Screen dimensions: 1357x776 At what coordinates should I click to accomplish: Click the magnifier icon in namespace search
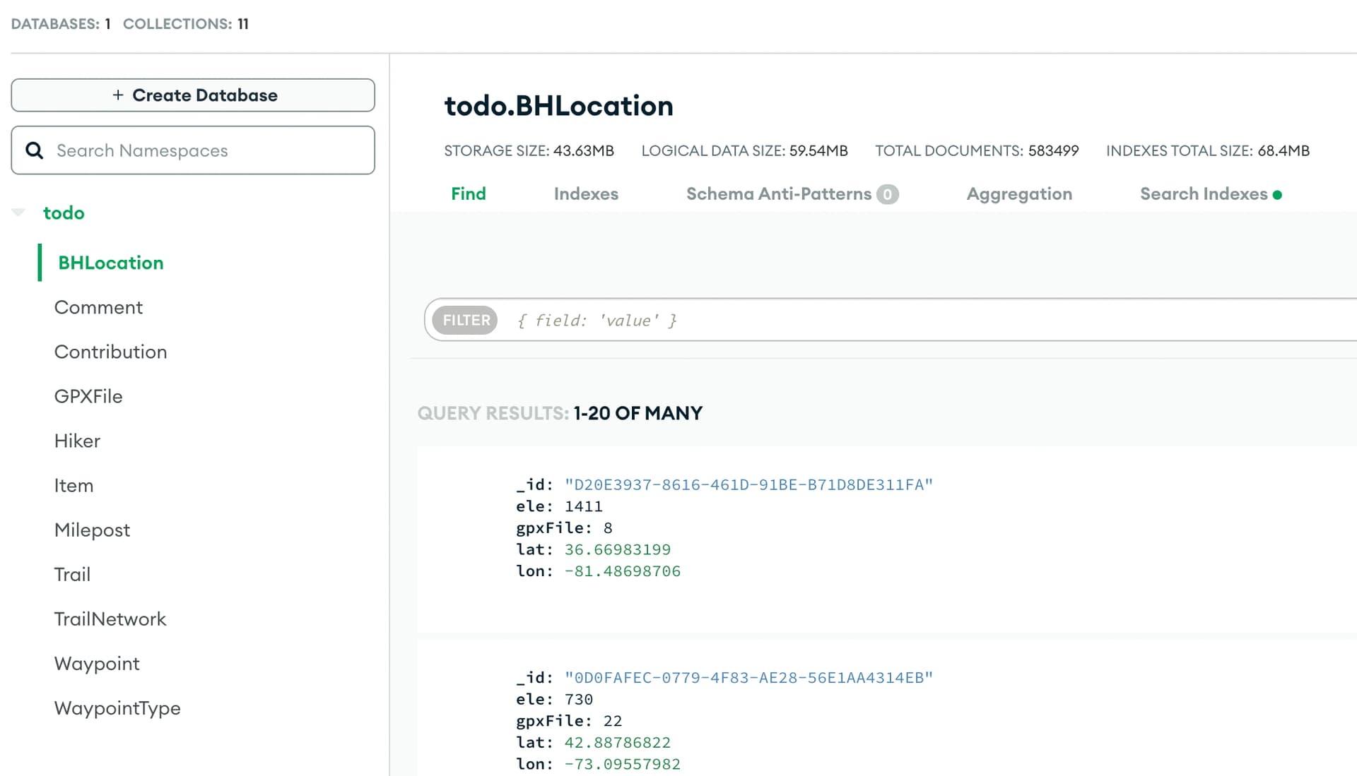click(x=34, y=150)
